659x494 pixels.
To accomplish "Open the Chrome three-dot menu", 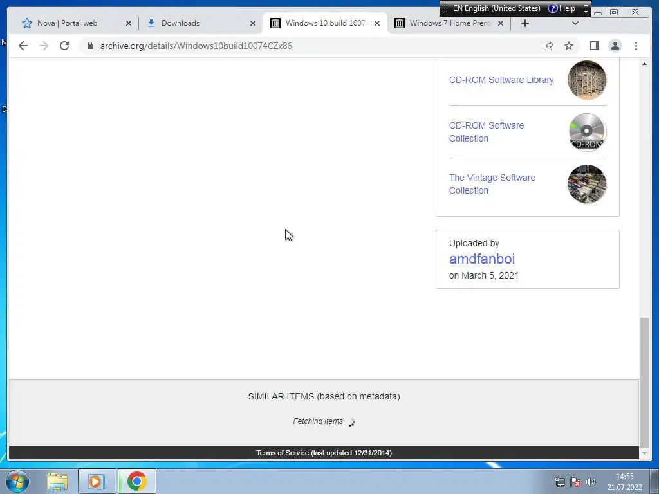I will (x=636, y=46).
